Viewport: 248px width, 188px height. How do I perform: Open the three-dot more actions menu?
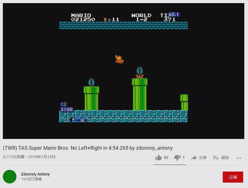[x=238, y=158]
